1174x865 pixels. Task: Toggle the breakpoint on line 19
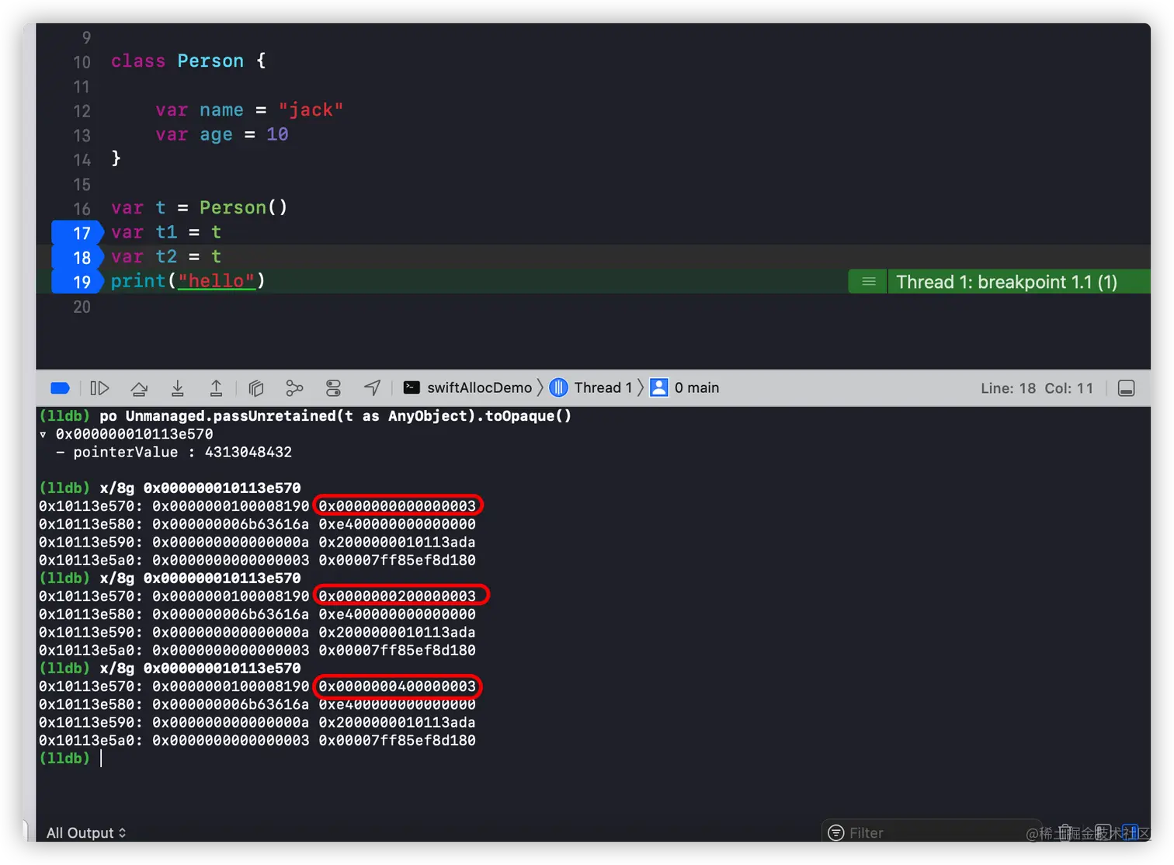(77, 281)
